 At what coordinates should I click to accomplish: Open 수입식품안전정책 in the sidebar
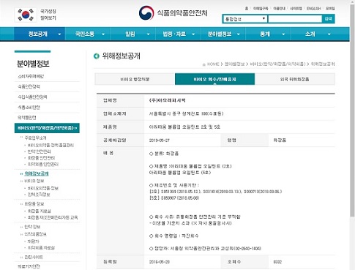tap(32, 97)
